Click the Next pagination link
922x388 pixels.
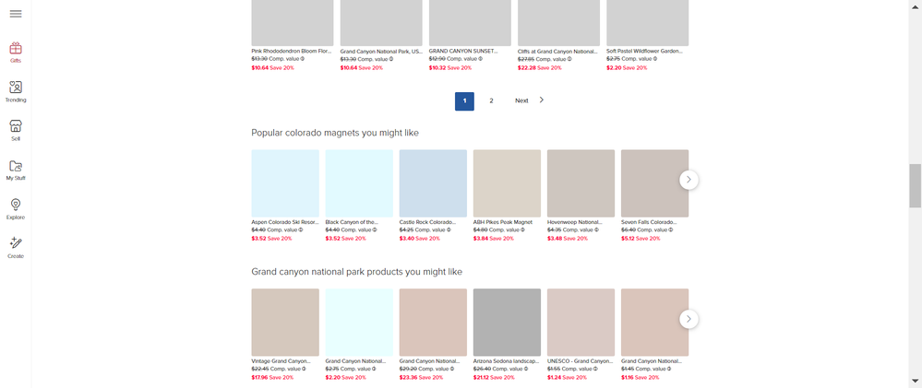pos(521,101)
